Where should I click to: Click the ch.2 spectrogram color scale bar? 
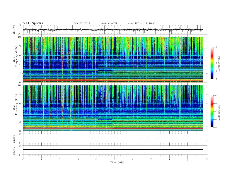(x=212, y=111)
